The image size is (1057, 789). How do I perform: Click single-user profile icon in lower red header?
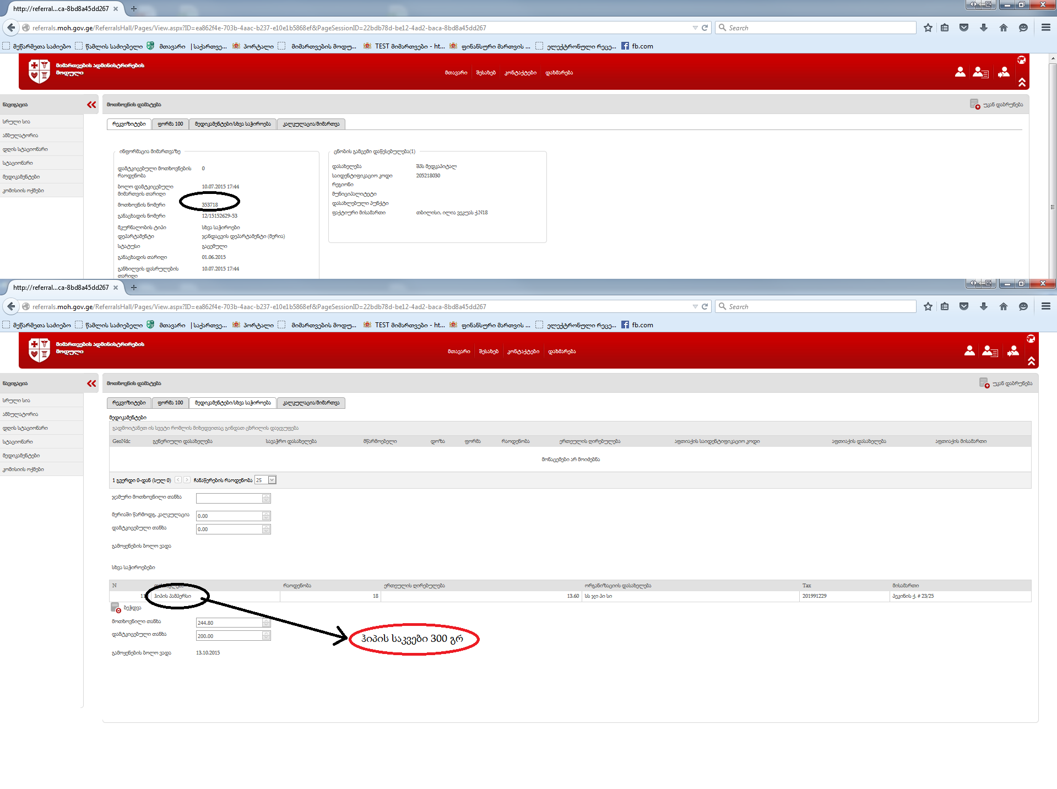pyautogui.click(x=969, y=351)
